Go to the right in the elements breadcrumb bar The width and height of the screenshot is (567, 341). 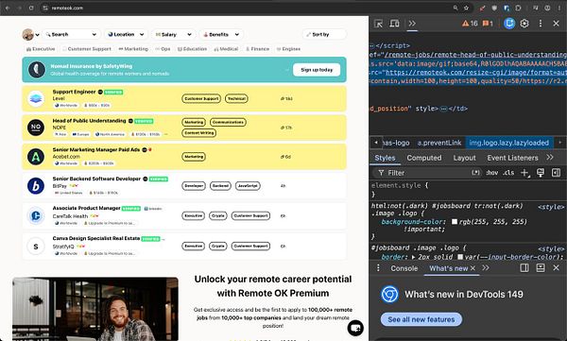560,143
